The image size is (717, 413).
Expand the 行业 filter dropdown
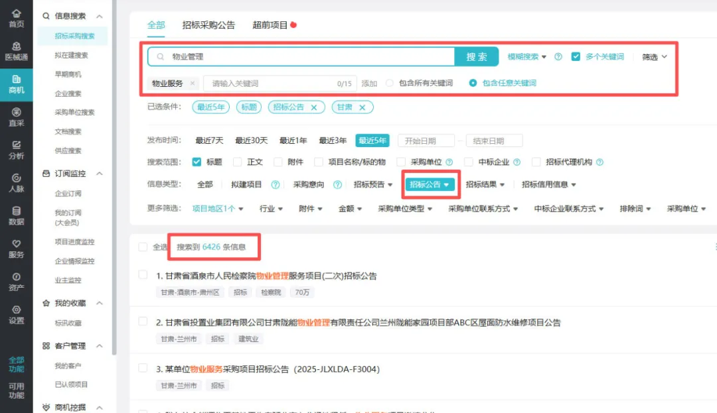tap(271, 209)
